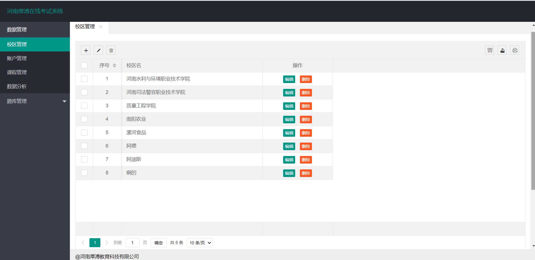Open 数据分析 in the sidebar
The image size is (535, 260).
[35, 86]
